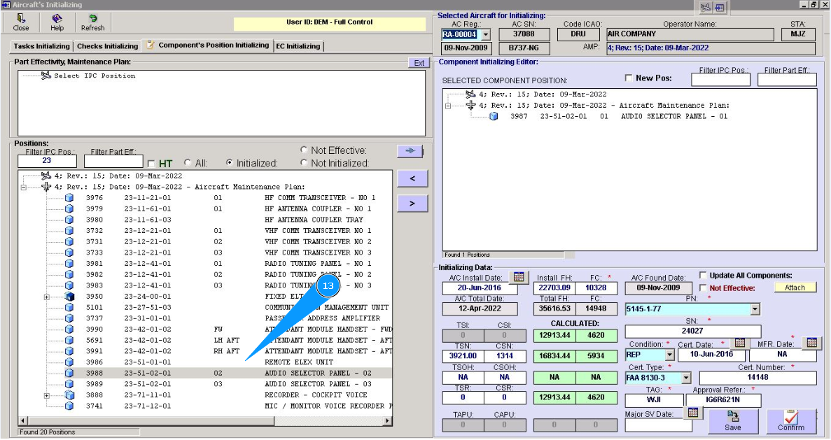The height and width of the screenshot is (440, 831).
Task: Check Update All Components option
Action: (703, 276)
